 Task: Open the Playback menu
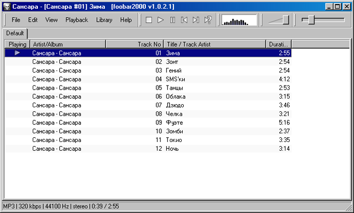point(77,20)
